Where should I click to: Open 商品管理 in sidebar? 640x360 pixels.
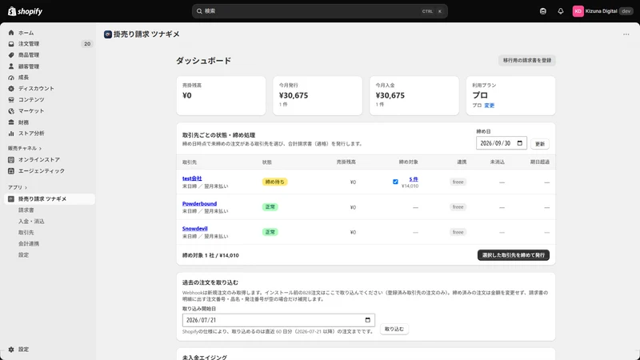click(x=29, y=54)
